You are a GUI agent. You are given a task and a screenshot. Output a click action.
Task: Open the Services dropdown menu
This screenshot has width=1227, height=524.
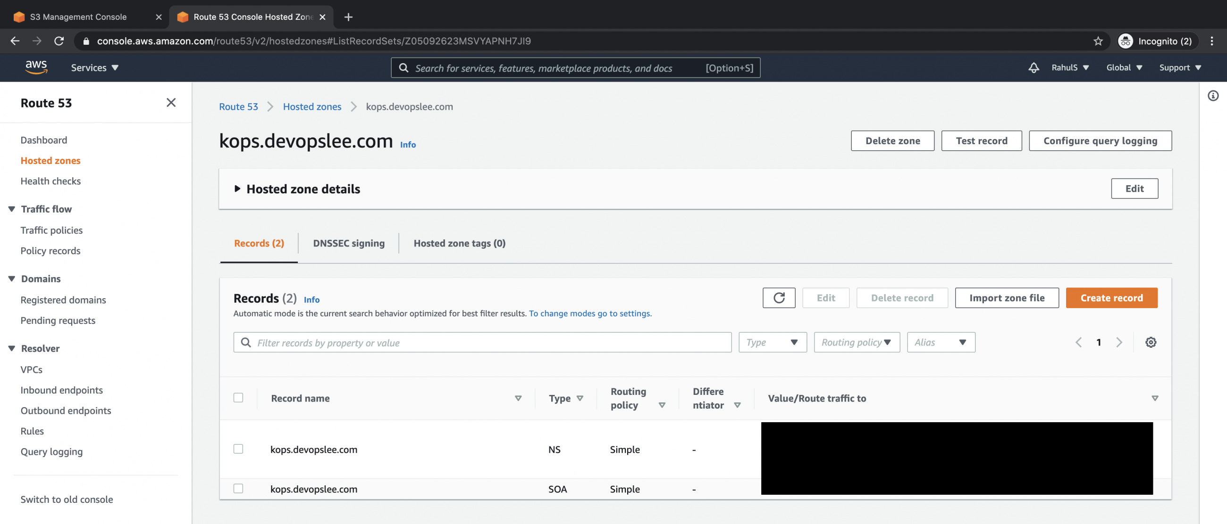tap(94, 67)
